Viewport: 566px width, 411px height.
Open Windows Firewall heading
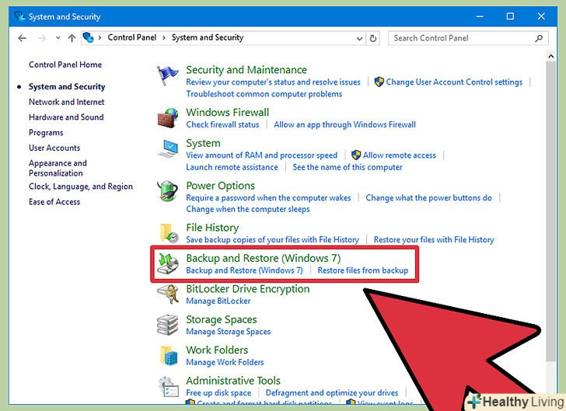tap(227, 112)
